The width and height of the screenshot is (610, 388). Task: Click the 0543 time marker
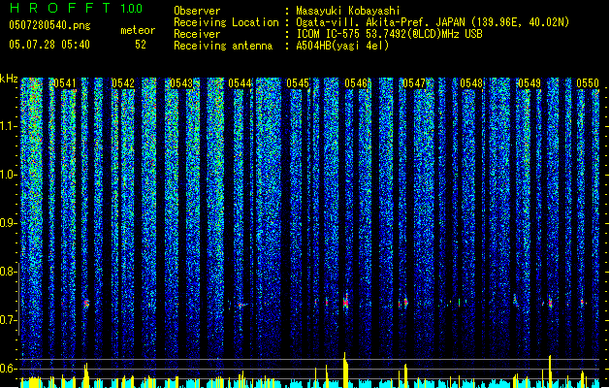coord(181,83)
